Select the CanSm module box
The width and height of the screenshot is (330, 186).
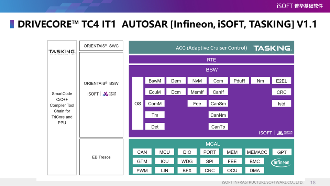[218, 103]
